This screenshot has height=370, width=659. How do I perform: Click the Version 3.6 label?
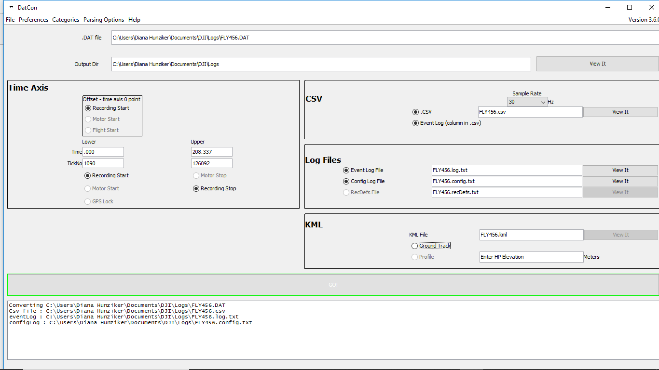point(644,20)
